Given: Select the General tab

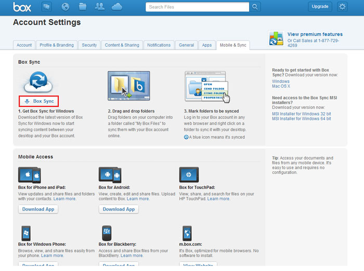Looking at the screenshot, I should point(186,45).
